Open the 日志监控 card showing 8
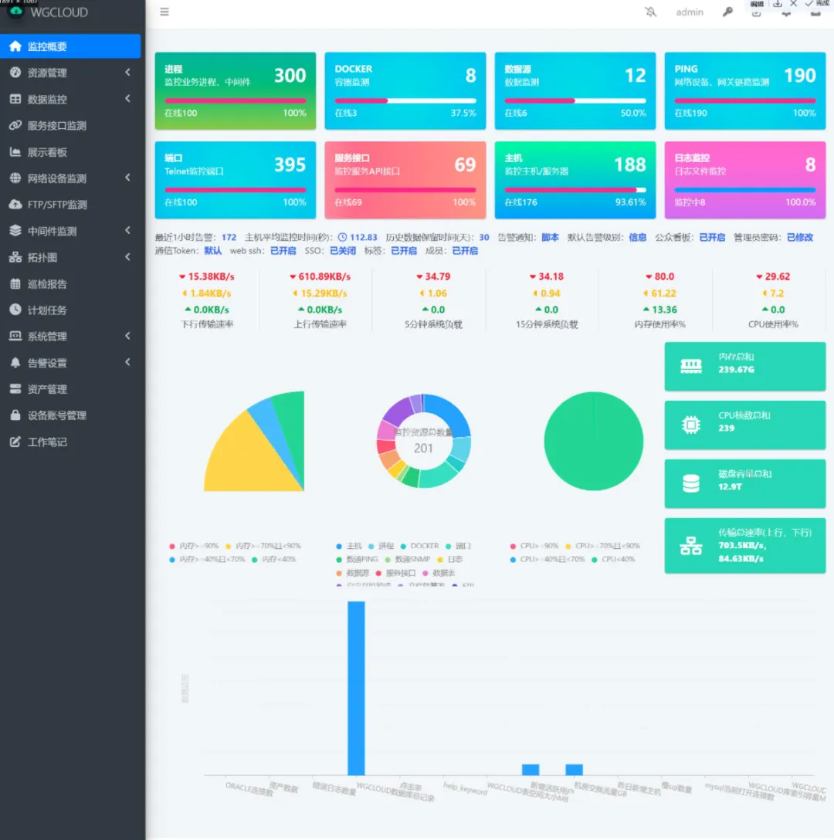Screen dimensions: 834x840 [x=745, y=180]
